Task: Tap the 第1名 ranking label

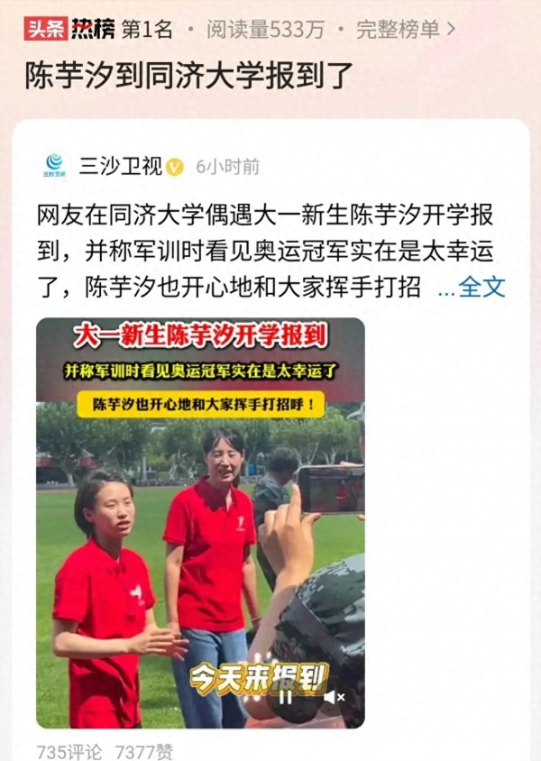Action: 147,30
